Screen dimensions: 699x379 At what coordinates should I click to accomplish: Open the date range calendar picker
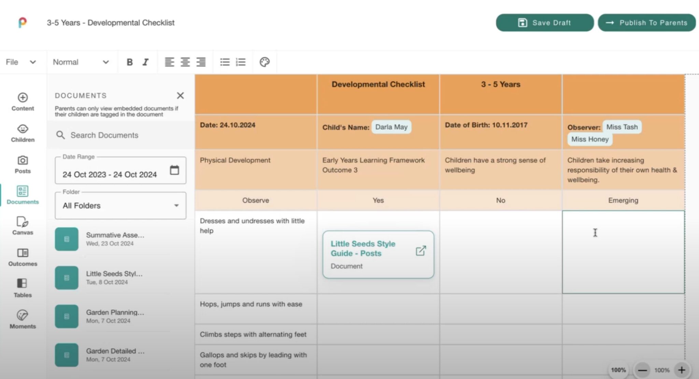174,170
